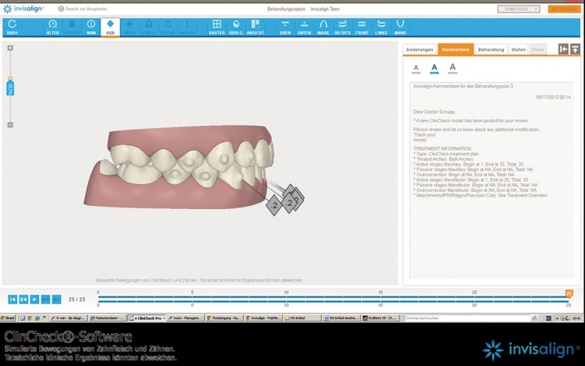The width and height of the screenshot is (585, 366).
Task: Choose the large font size A
Action: pyautogui.click(x=452, y=68)
